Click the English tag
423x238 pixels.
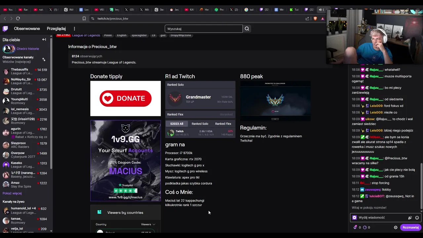(x=122, y=35)
